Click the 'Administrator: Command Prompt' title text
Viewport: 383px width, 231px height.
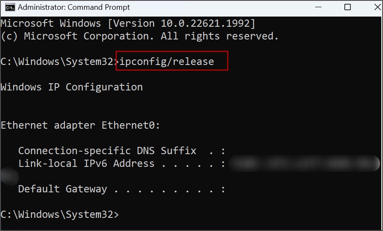coord(74,7)
